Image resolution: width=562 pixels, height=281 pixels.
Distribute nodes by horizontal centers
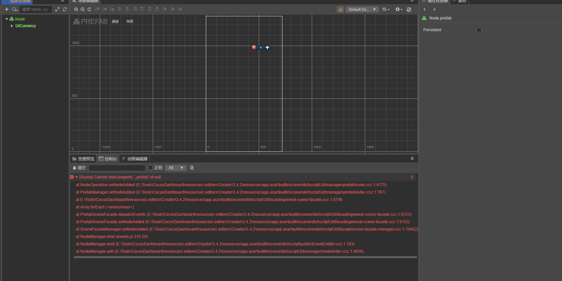click(172, 9)
